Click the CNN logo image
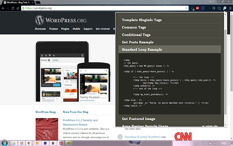 click(x=183, y=136)
